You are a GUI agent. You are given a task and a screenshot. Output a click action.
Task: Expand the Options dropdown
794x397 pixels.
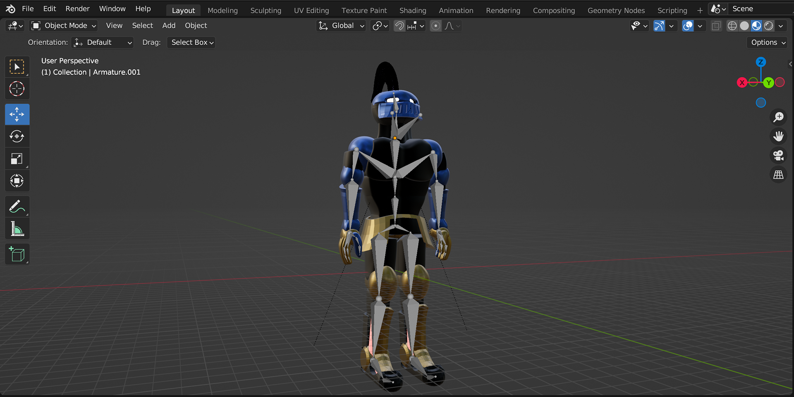tap(767, 43)
